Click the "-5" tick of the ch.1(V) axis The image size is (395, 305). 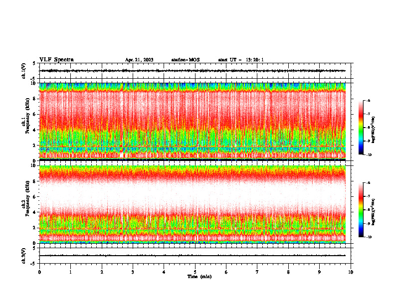[x=33, y=79]
